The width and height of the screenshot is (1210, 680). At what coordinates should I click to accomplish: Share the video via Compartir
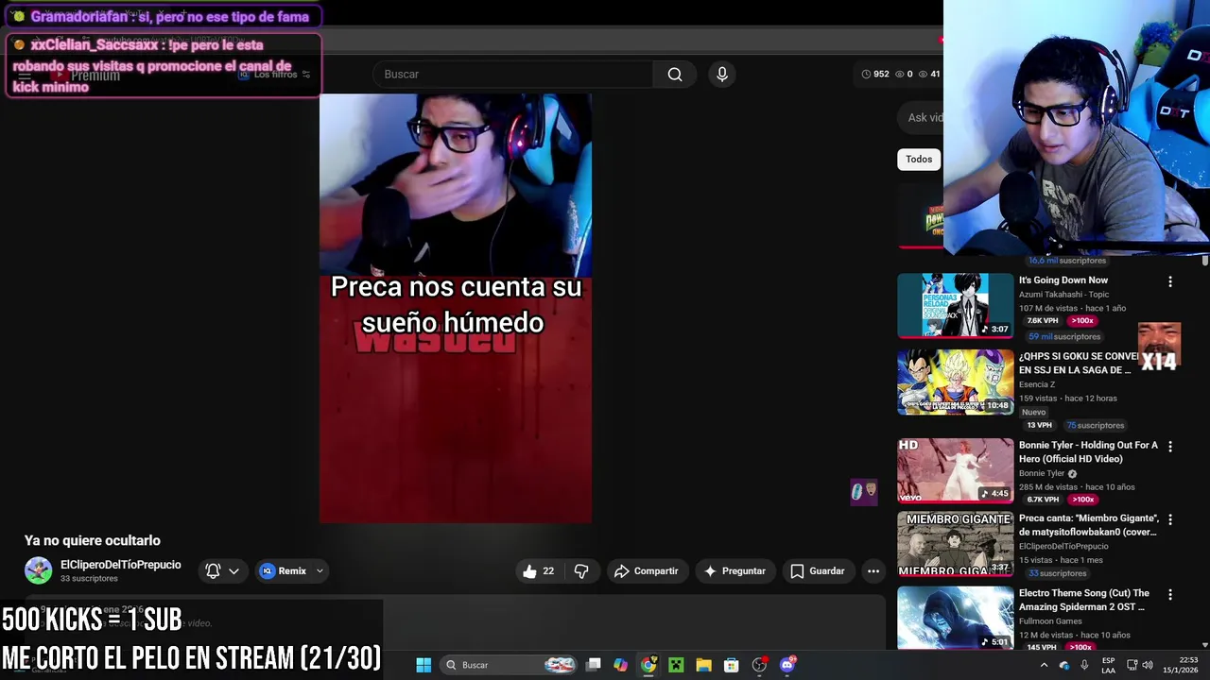click(x=646, y=570)
